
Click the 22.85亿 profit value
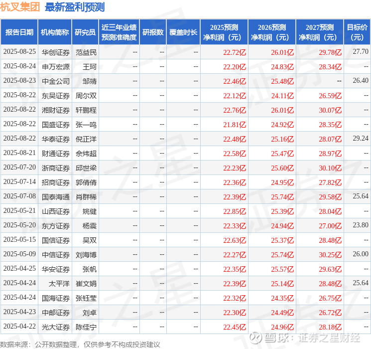tap(235, 211)
